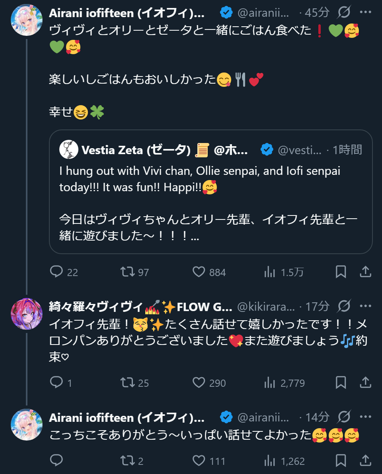The image size is (382, 474).
Task: Open more options on the 14分 reply
Action: click(365, 417)
